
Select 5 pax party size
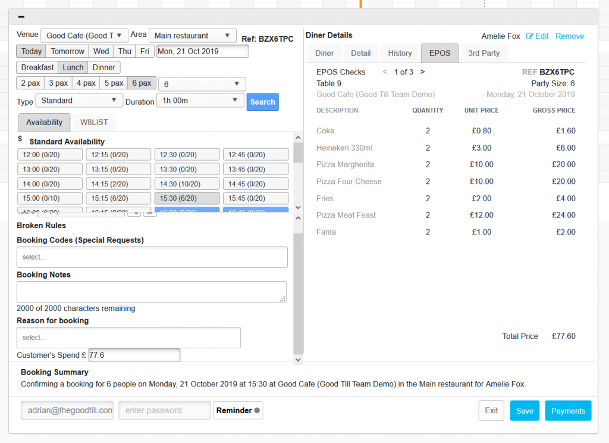[x=114, y=83]
